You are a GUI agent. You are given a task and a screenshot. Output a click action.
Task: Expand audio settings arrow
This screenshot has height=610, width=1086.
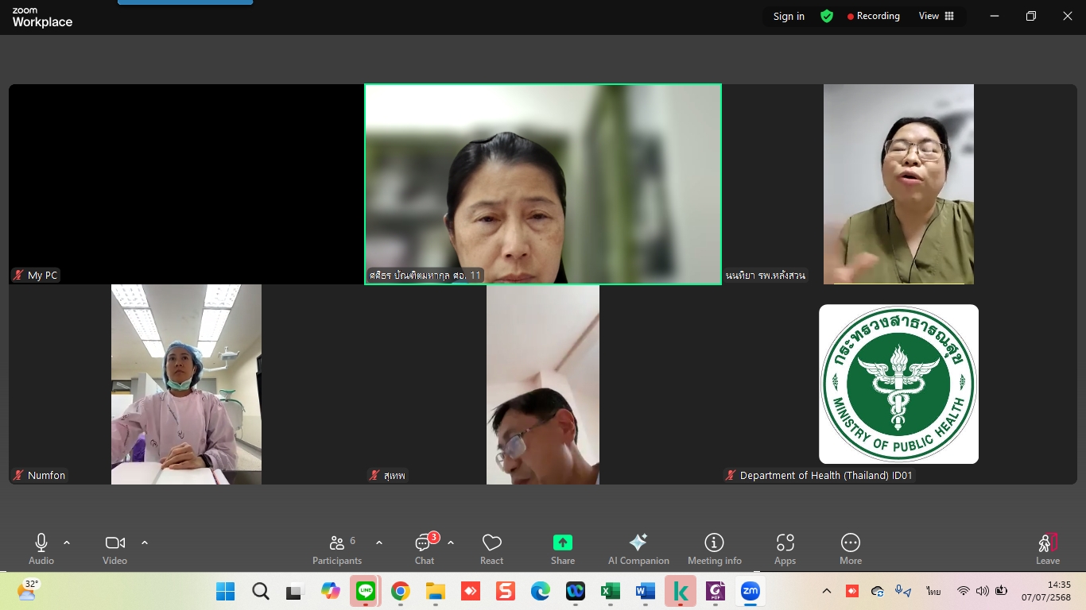coord(67,542)
